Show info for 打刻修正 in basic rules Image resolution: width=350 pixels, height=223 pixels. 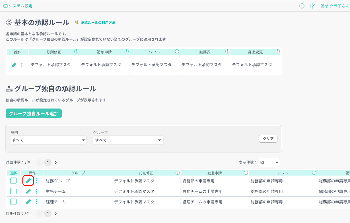76,52
